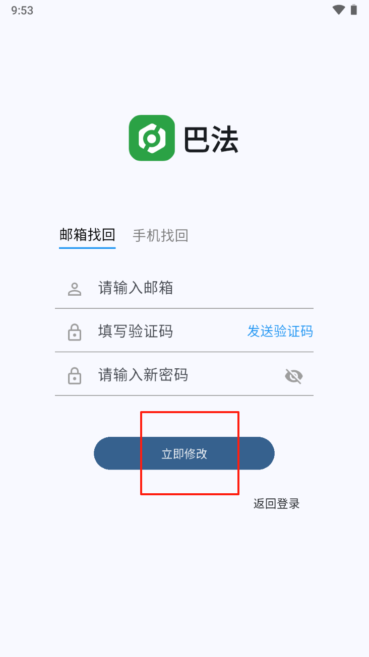This screenshot has height=657, width=369.
Task: Switch to the 邮箱找回 tab
Action: (87, 235)
